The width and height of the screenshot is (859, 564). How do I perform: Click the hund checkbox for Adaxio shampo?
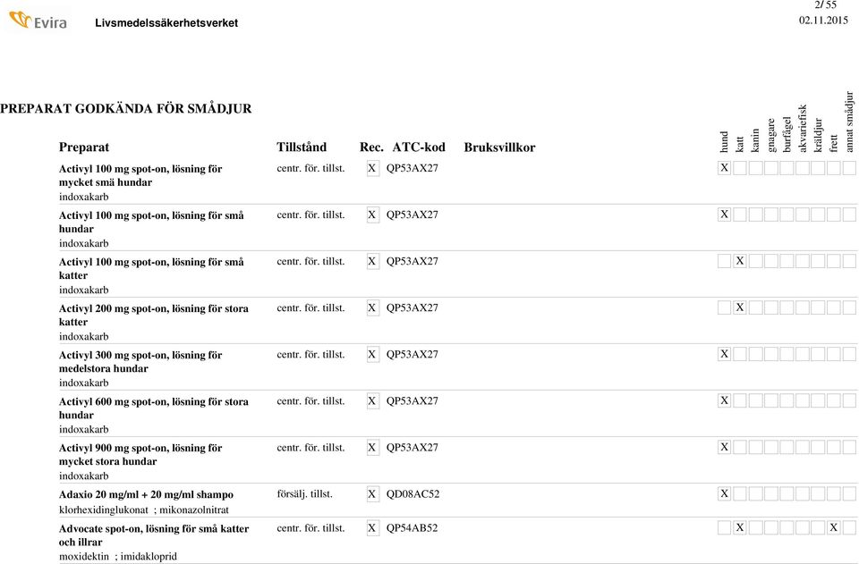click(x=725, y=494)
